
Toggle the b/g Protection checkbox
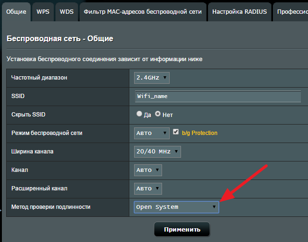click(x=176, y=132)
